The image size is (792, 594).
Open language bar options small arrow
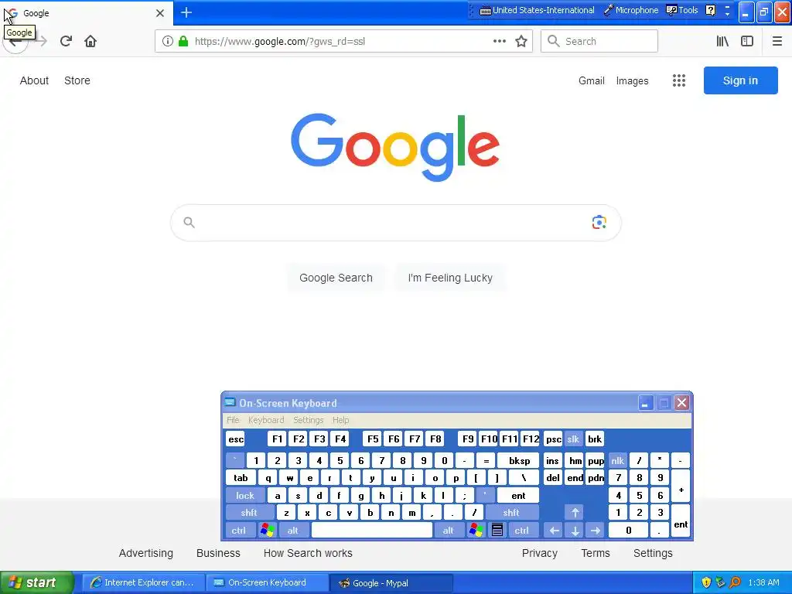727,14
